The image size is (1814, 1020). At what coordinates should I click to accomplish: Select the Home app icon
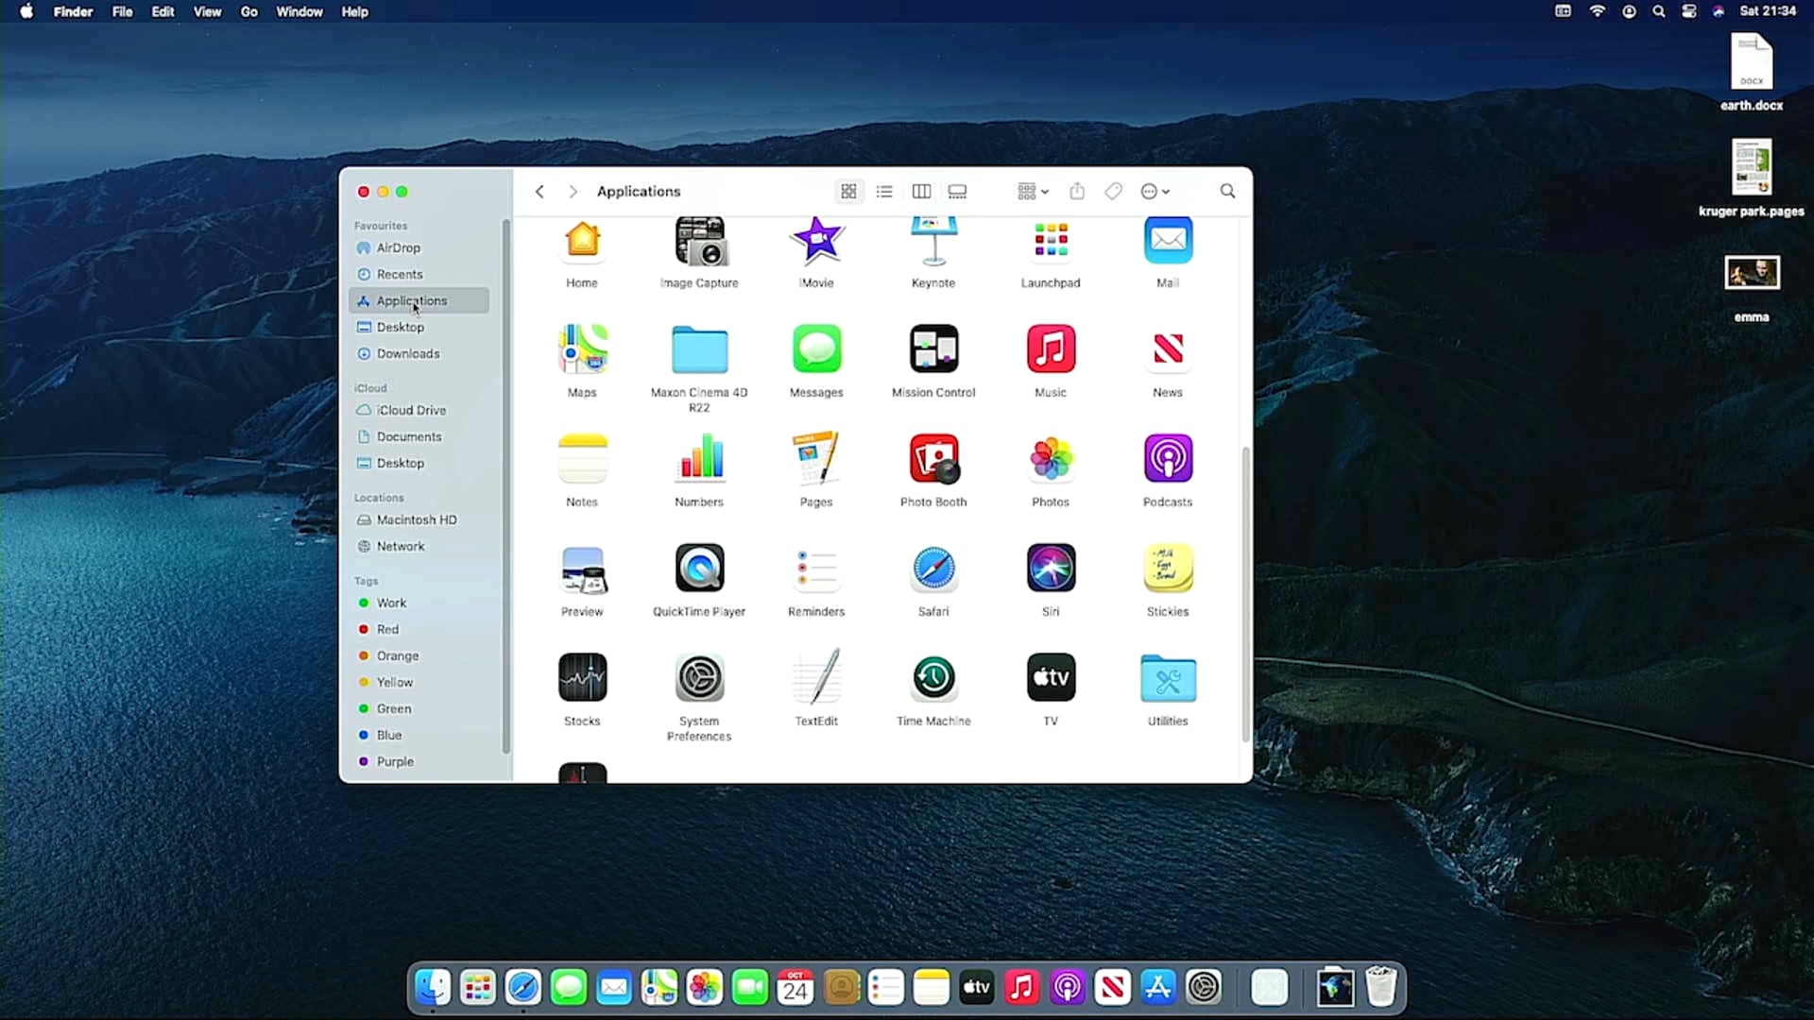coord(582,241)
